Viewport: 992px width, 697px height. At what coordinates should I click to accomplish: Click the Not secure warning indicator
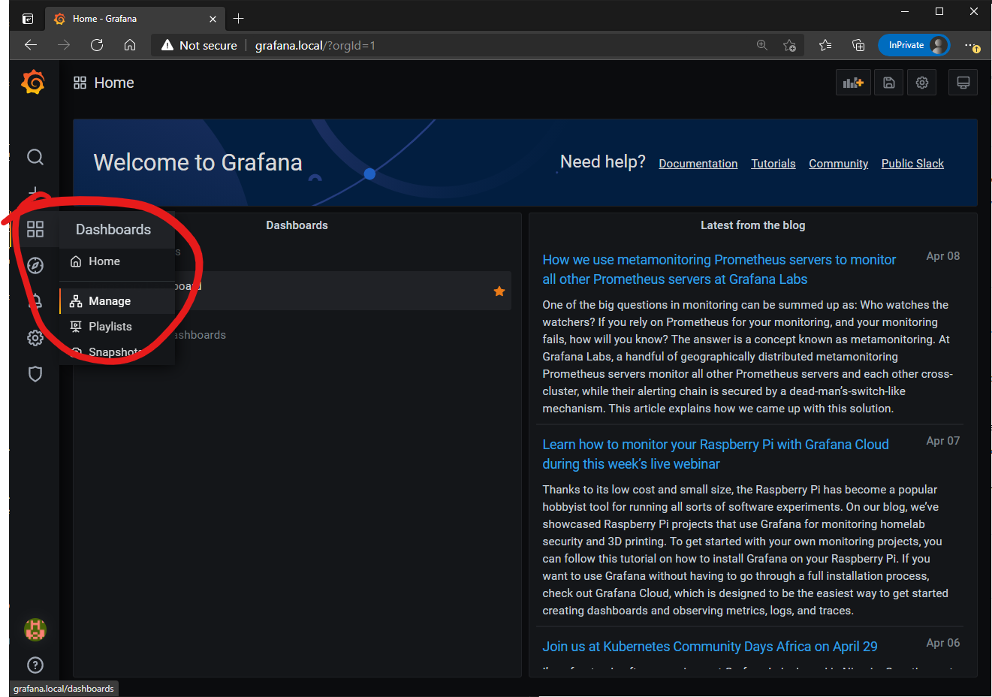click(199, 45)
